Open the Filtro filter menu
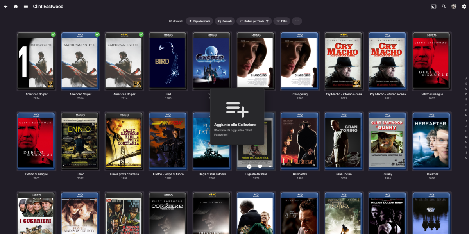469x234 pixels. click(282, 21)
